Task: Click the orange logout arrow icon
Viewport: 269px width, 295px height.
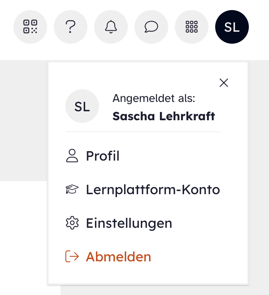Action: tap(72, 257)
